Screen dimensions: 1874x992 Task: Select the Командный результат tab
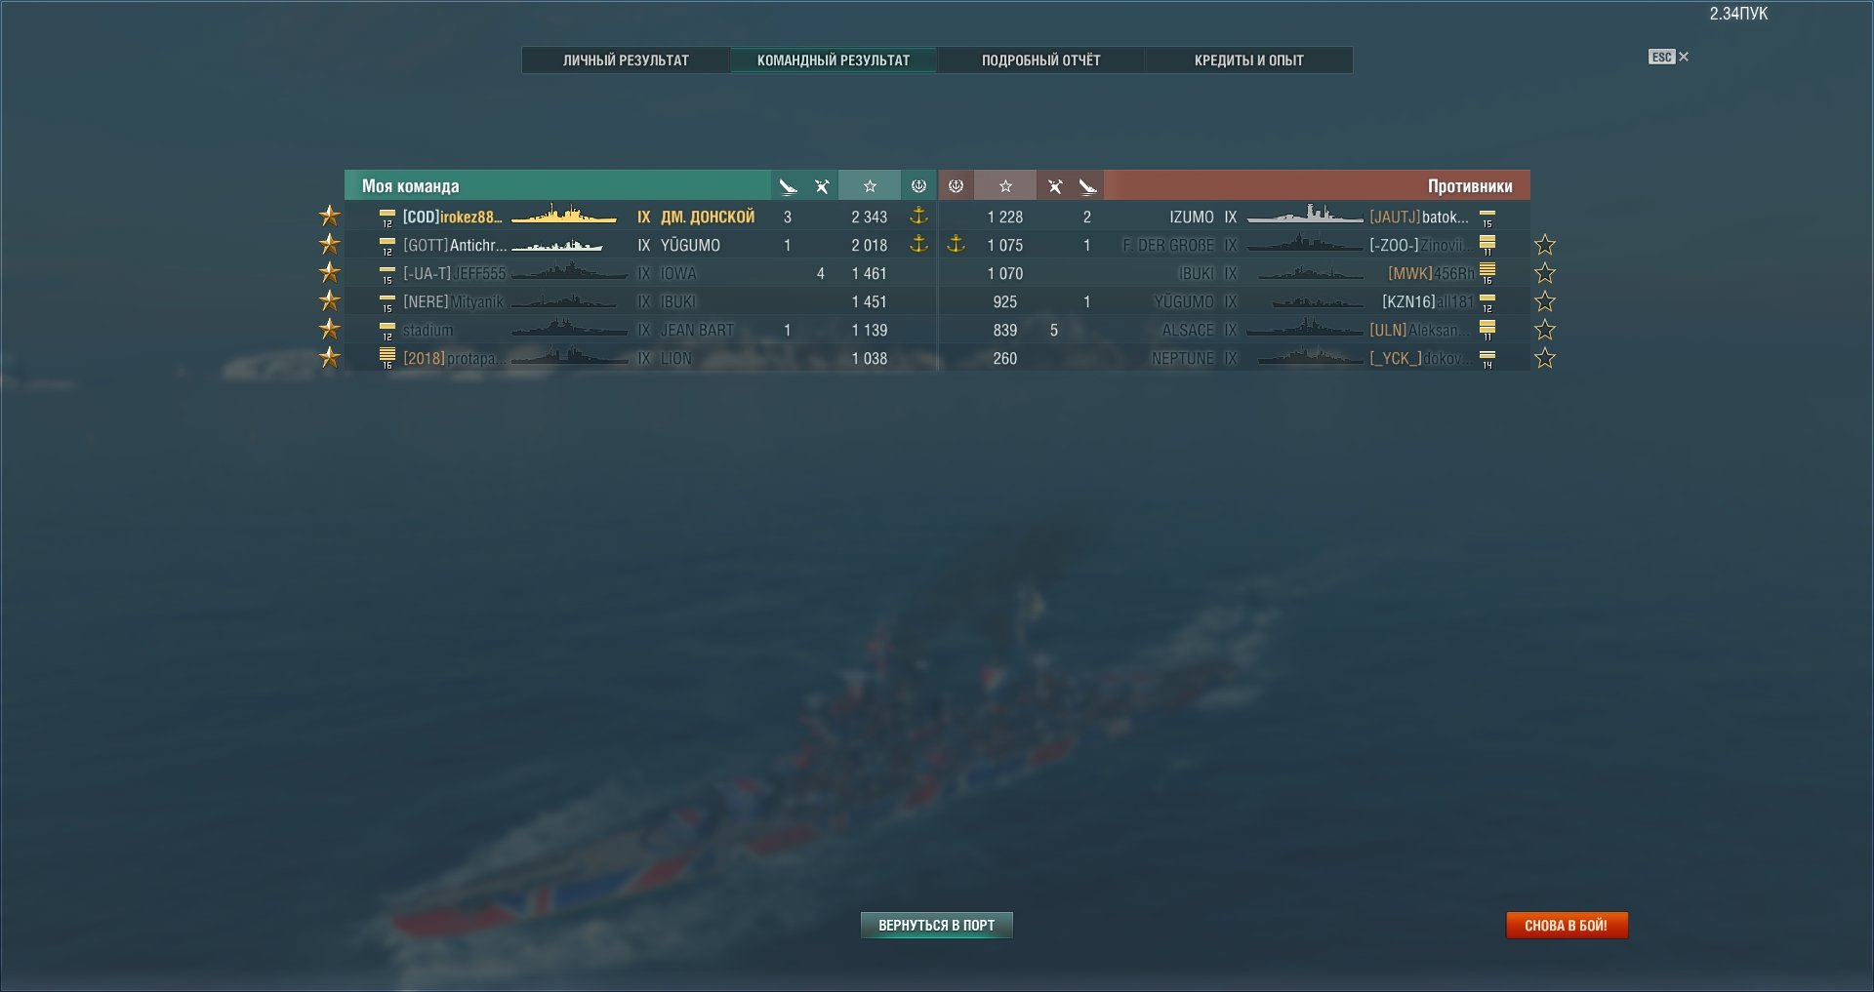tap(834, 60)
